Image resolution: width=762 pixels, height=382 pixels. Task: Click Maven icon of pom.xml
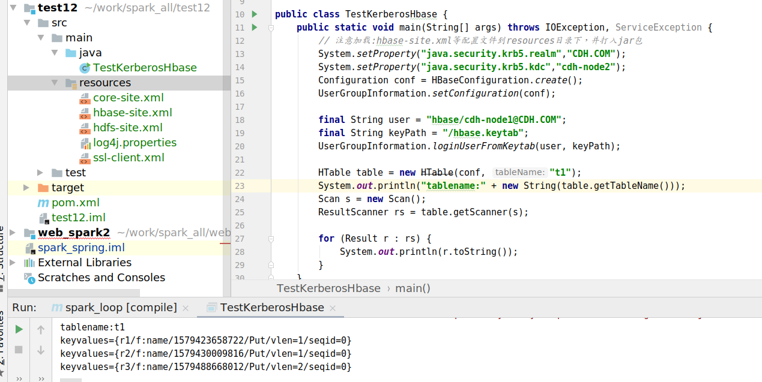tap(43, 203)
